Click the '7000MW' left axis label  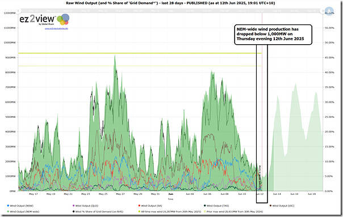point(10,87)
